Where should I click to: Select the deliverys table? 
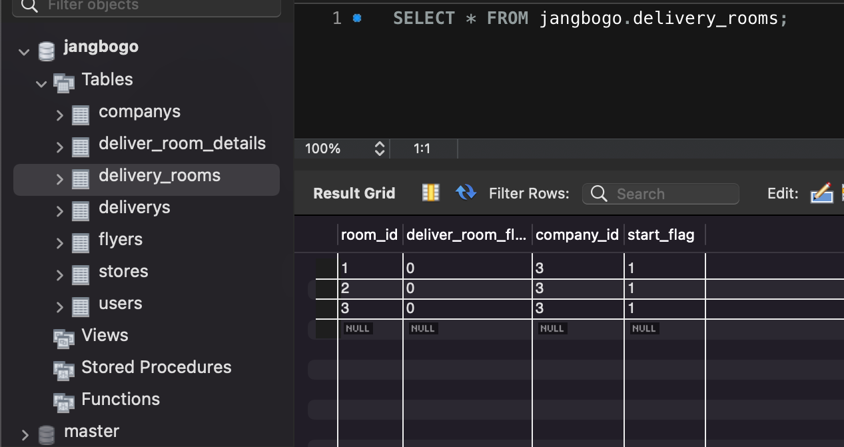(x=134, y=208)
